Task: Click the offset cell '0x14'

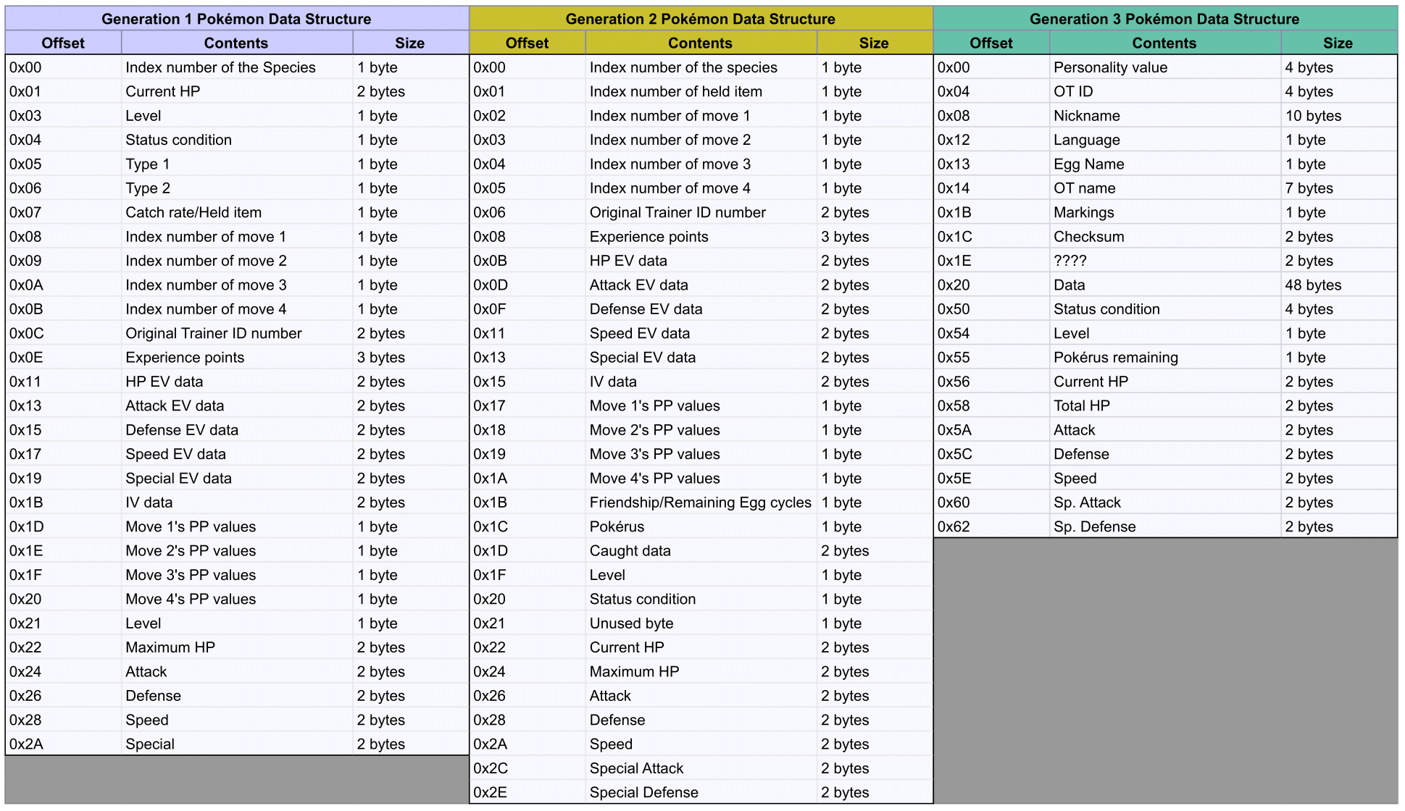Action: (x=991, y=188)
